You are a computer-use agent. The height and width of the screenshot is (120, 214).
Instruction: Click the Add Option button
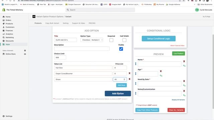118,94
